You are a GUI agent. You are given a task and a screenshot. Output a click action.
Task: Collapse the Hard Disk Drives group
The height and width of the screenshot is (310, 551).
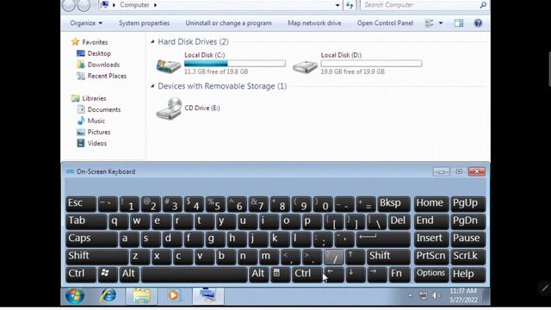pos(152,41)
